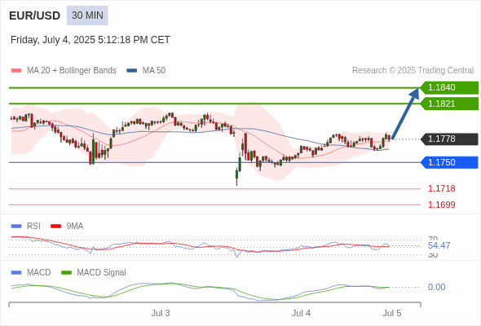481x326 pixels.
Task: Select the 1.1750 pivot price tag
Action: click(x=449, y=162)
